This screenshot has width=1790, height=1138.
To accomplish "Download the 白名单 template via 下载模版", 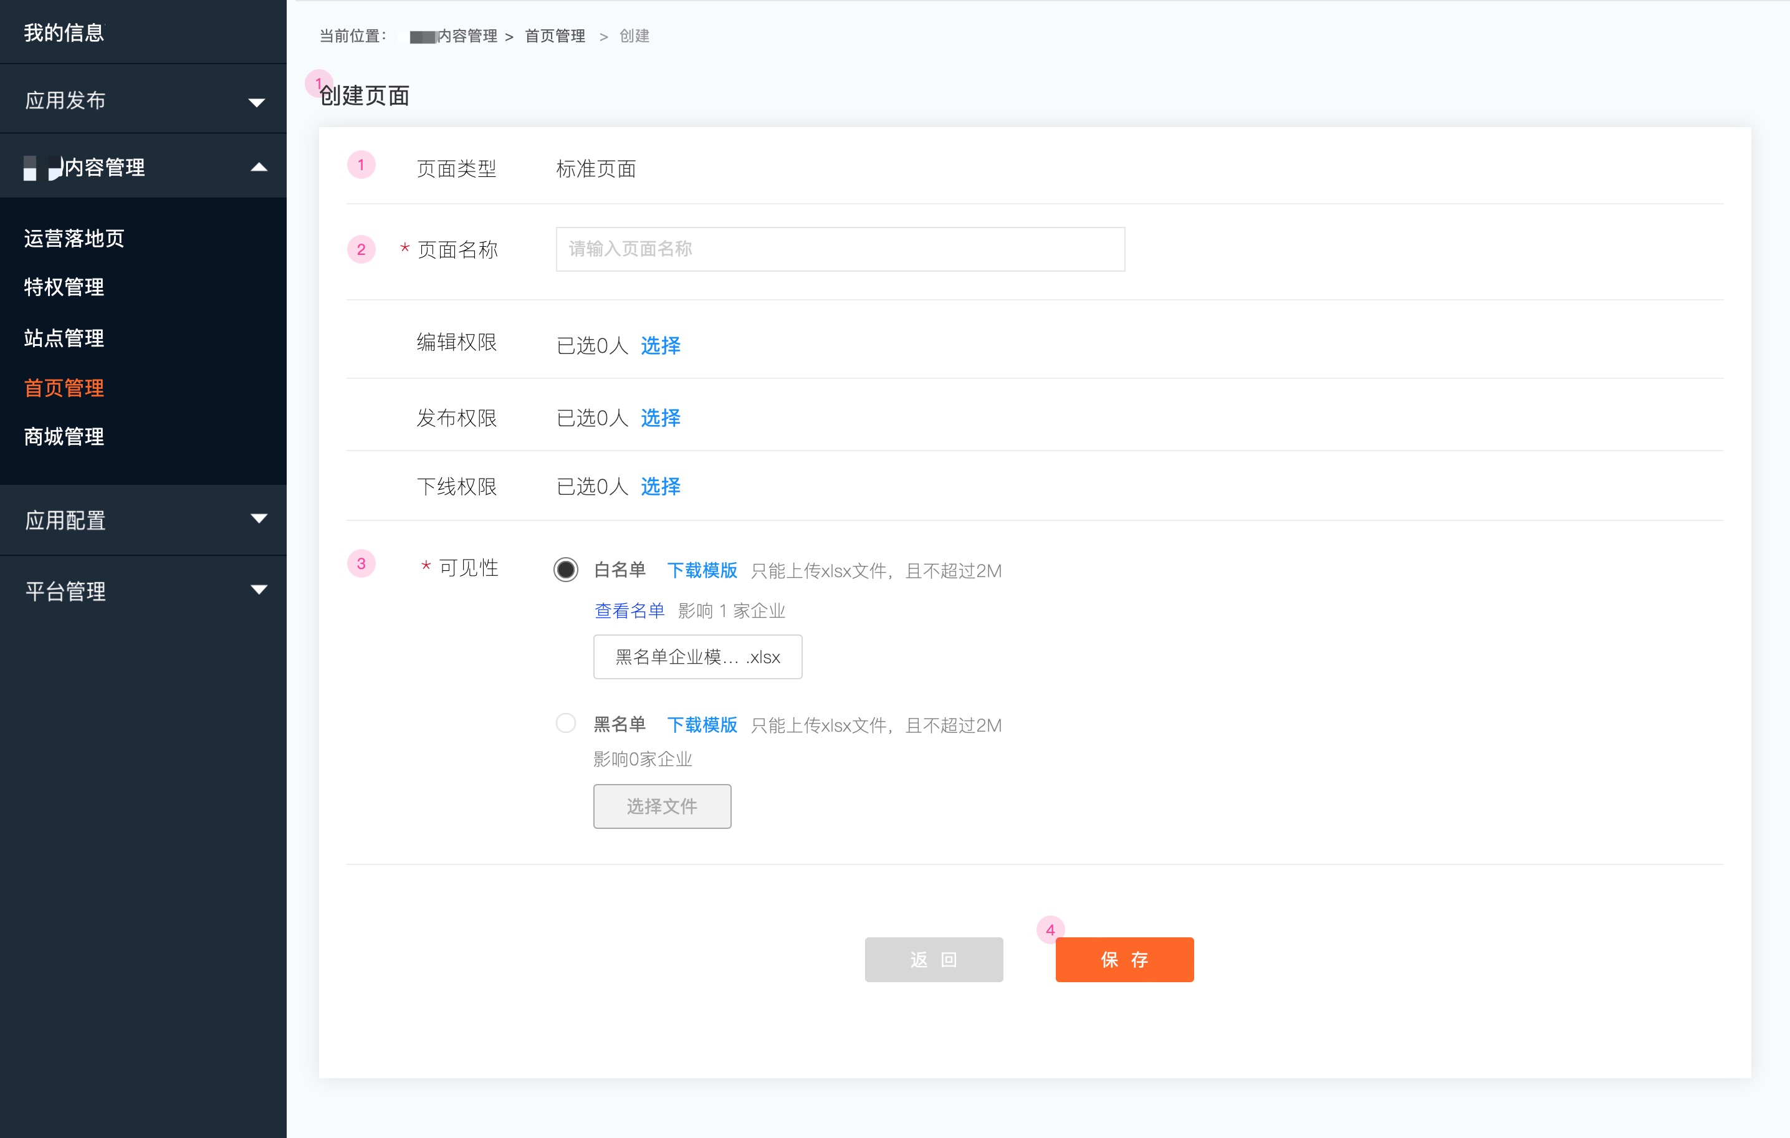I will 702,570.
